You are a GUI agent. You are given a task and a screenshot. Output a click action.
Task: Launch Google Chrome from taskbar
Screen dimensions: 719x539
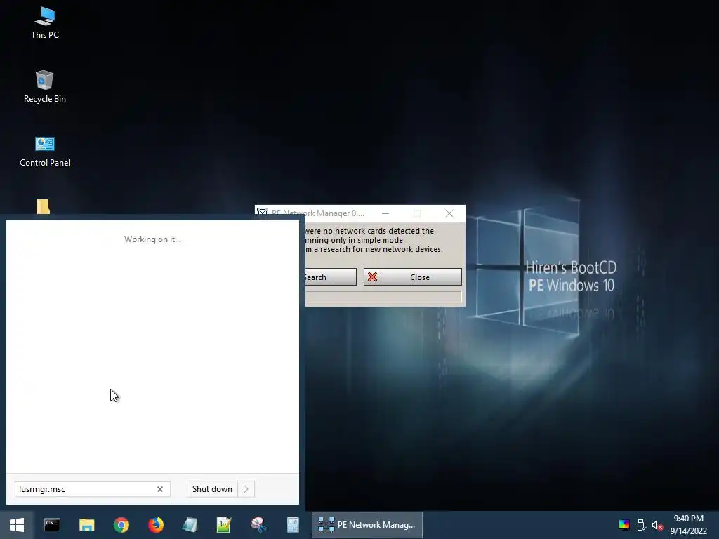(121, 525)
